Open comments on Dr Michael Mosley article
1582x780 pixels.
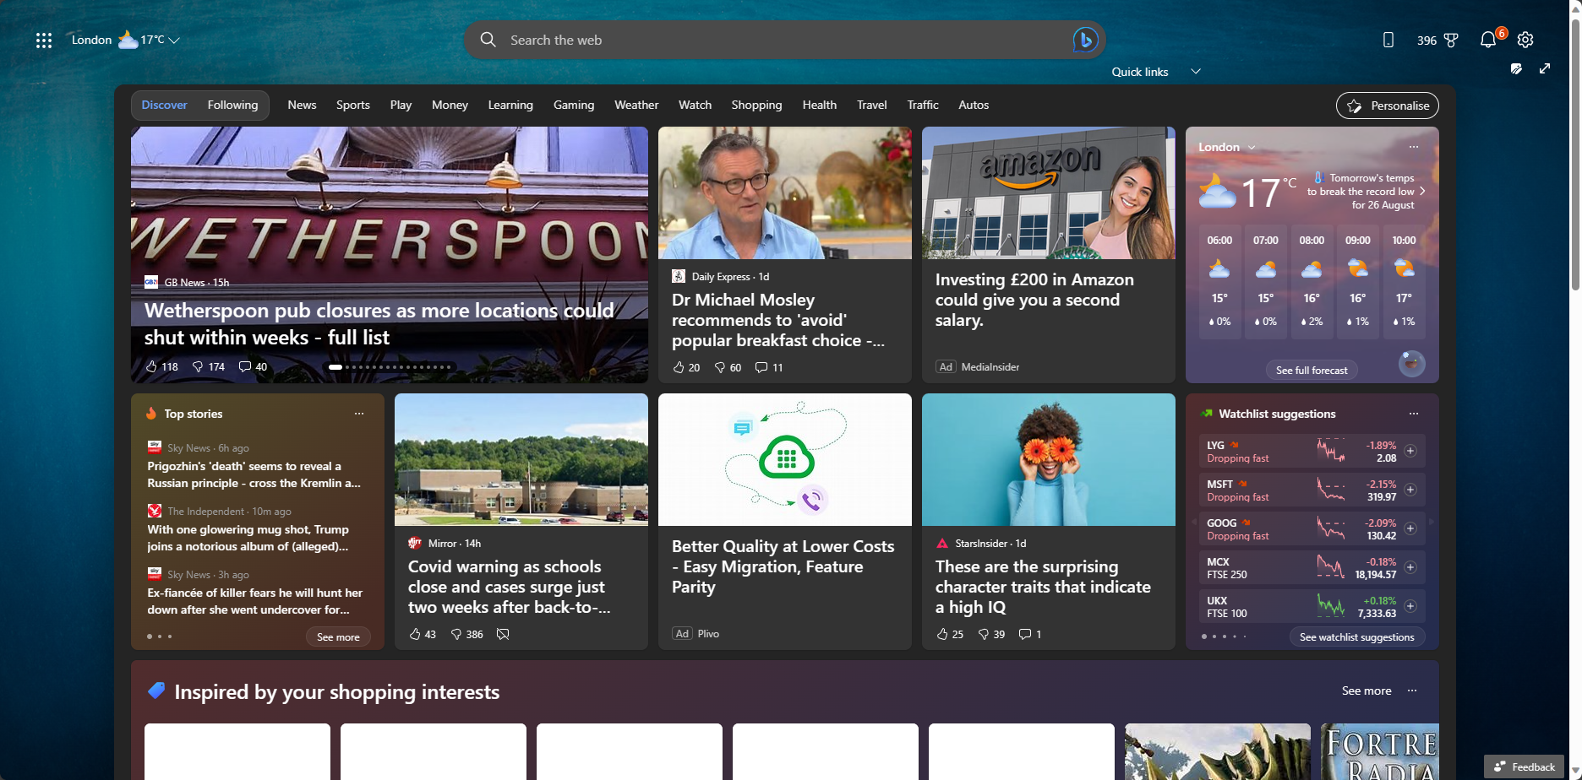tap(761, 367)
